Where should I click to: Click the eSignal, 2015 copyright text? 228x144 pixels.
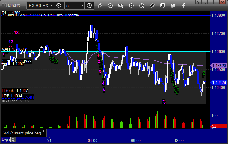point(15,101)
